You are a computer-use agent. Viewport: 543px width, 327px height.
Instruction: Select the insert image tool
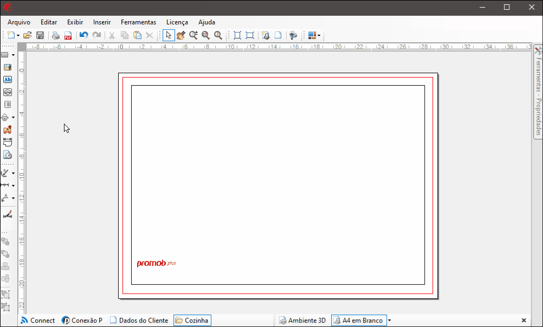tap(7, 67)
